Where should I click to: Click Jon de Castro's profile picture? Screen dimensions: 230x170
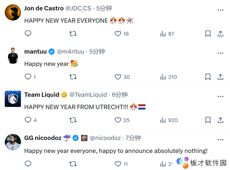coord(13,12)
